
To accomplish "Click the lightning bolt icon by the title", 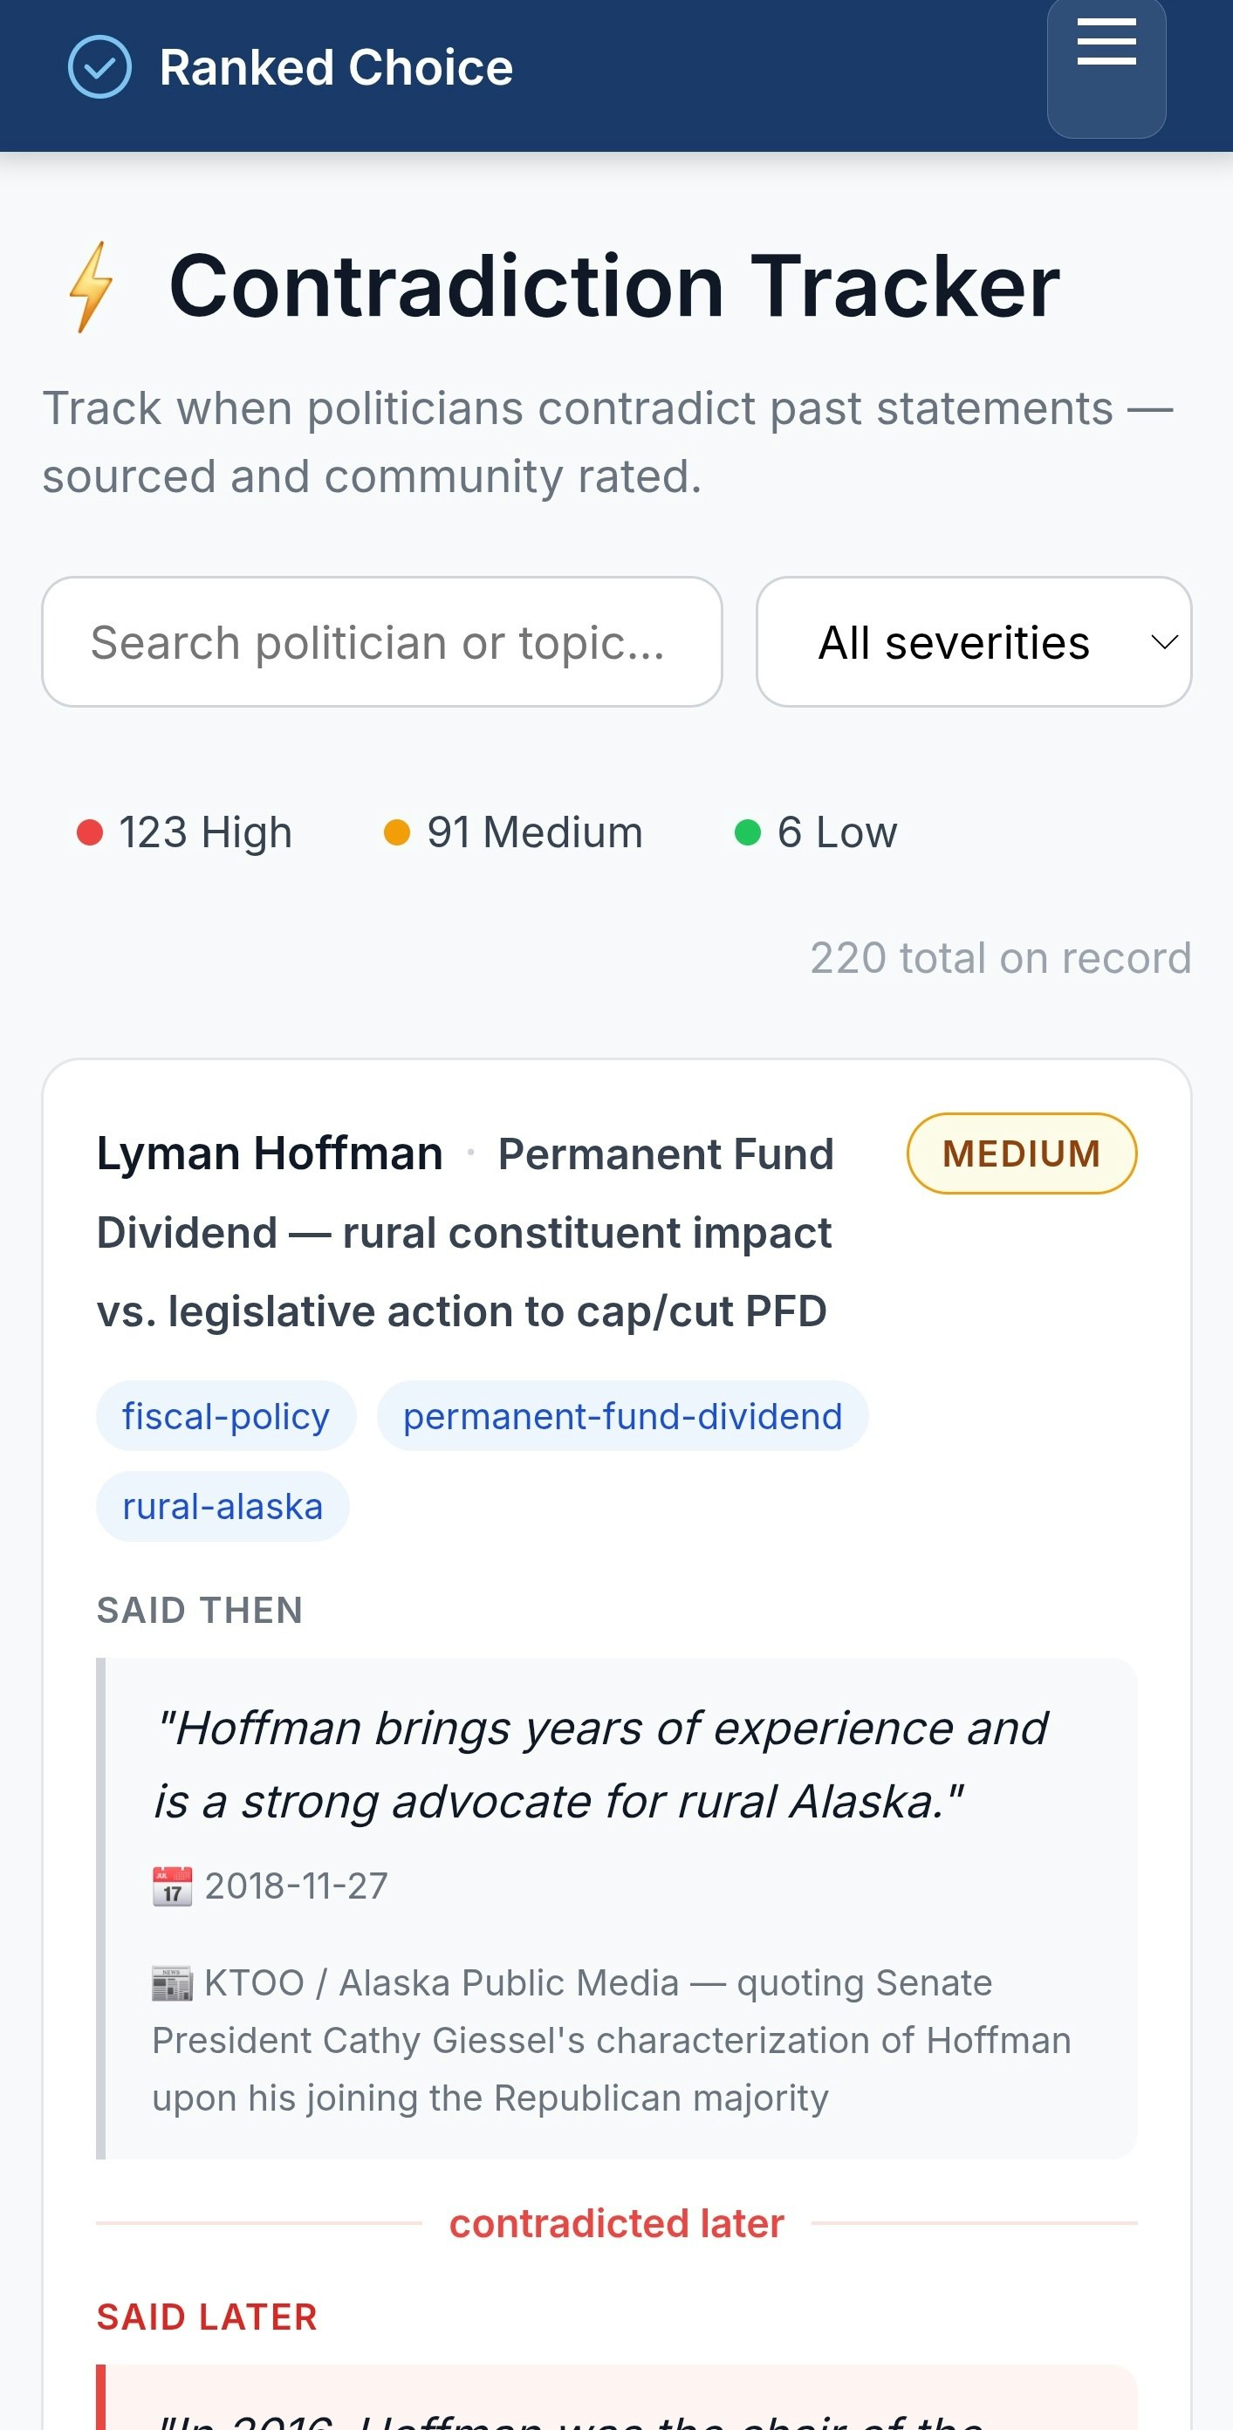I will [92, 287].
